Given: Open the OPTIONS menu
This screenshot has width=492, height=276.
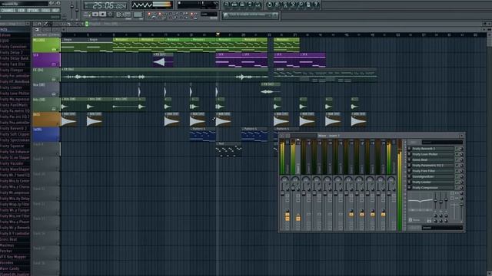Looking at the screenshot, I should click(32, 10).
